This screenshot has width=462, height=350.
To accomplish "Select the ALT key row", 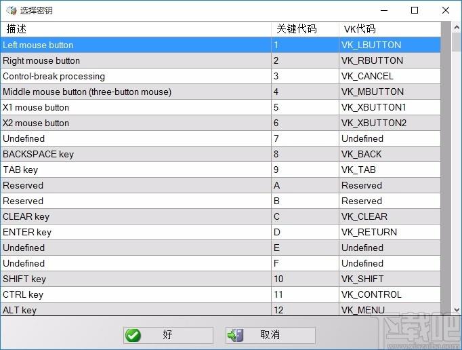I will pos(221,309).
